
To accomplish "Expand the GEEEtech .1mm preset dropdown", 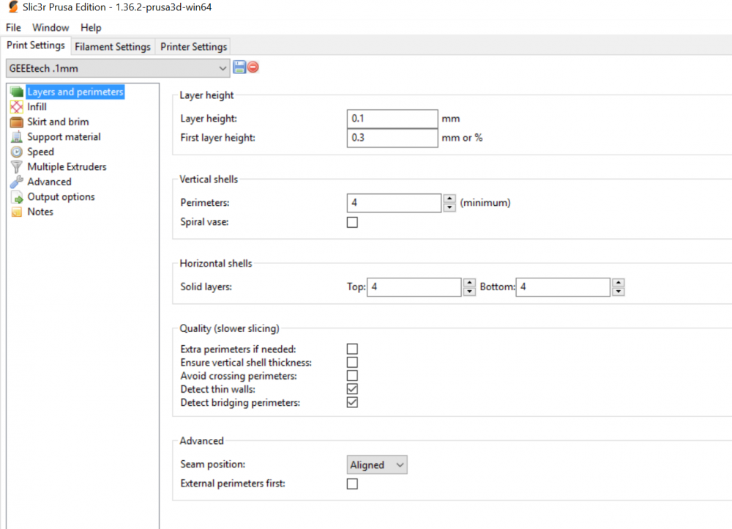I will [x=223, y=68].
